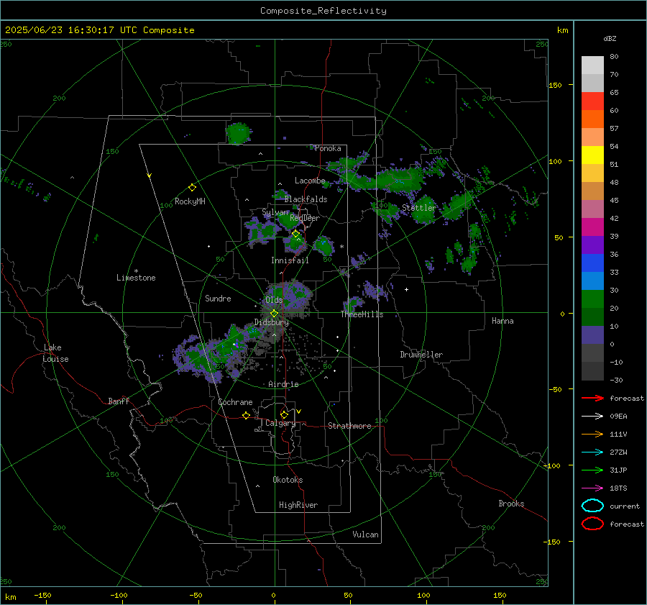Select the white 09EA arrow legend entry

pos(592,416)
